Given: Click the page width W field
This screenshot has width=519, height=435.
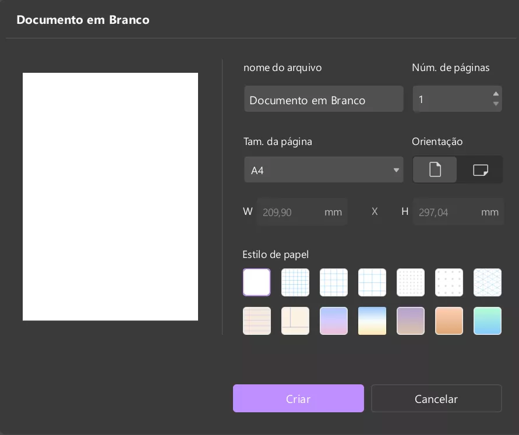Looking at the screenshot, I should [x=302, y=212].
